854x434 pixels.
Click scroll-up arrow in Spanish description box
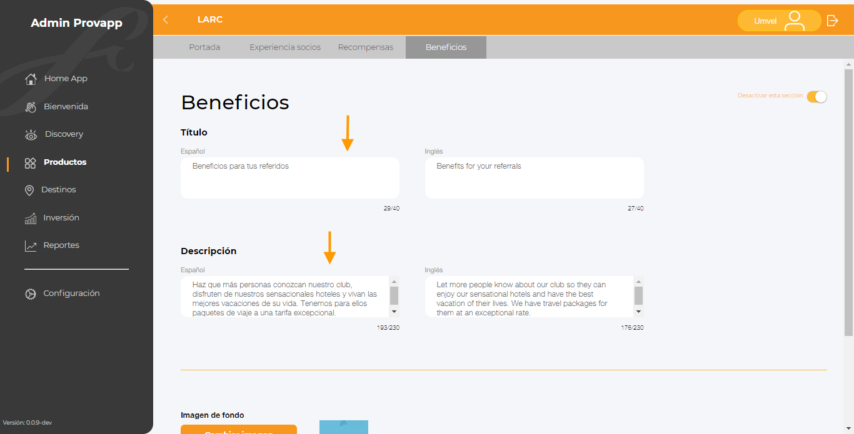pos(394,282)
